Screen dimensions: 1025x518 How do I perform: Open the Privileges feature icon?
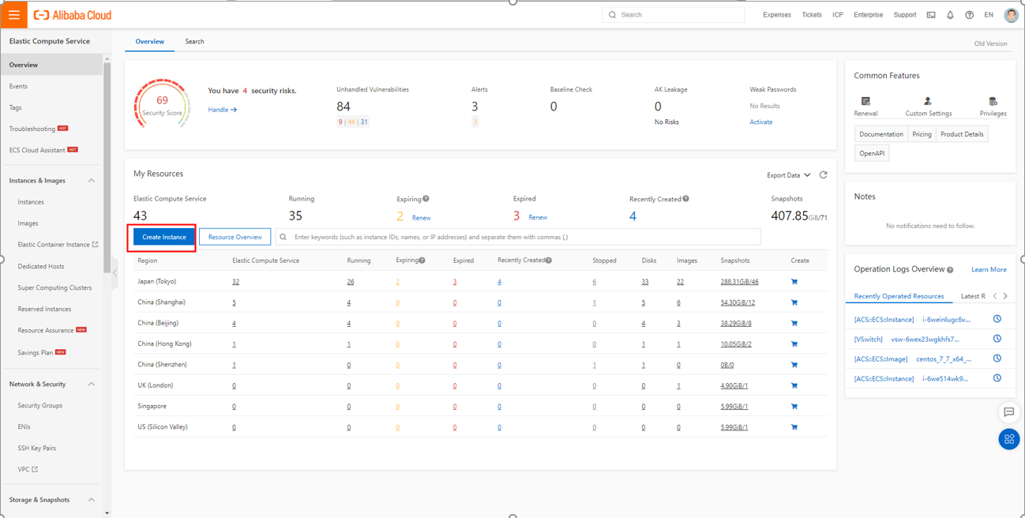point(993,101)
